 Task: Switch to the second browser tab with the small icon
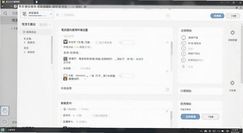36,2
